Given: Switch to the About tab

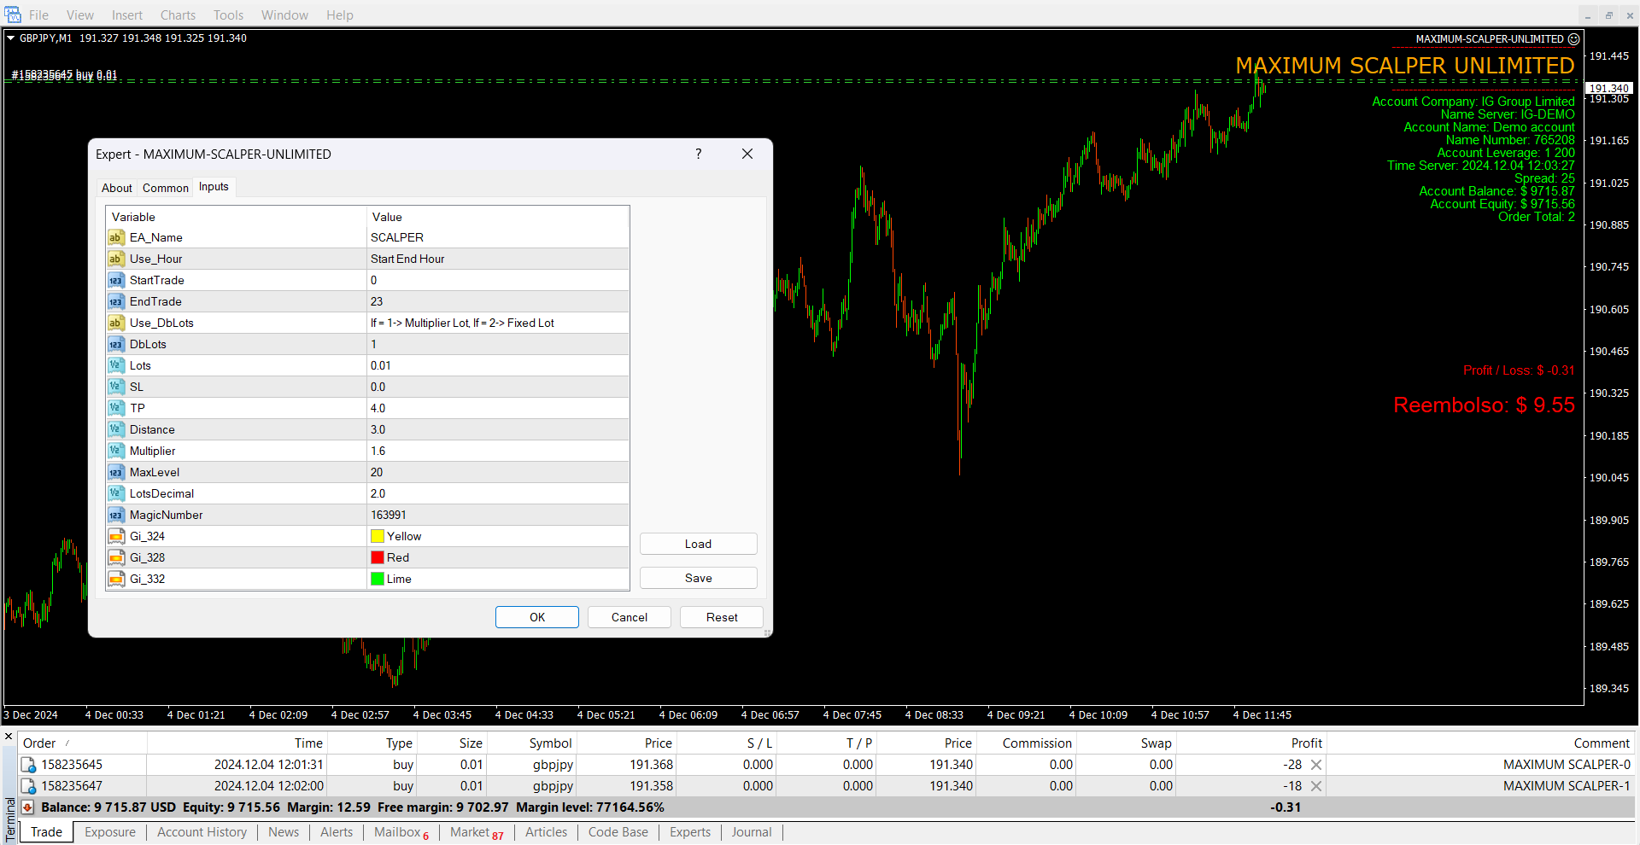Looking at the screenshot, I should [117, 188].
